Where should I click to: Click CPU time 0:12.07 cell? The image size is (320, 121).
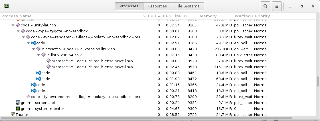tap(173, 37)
